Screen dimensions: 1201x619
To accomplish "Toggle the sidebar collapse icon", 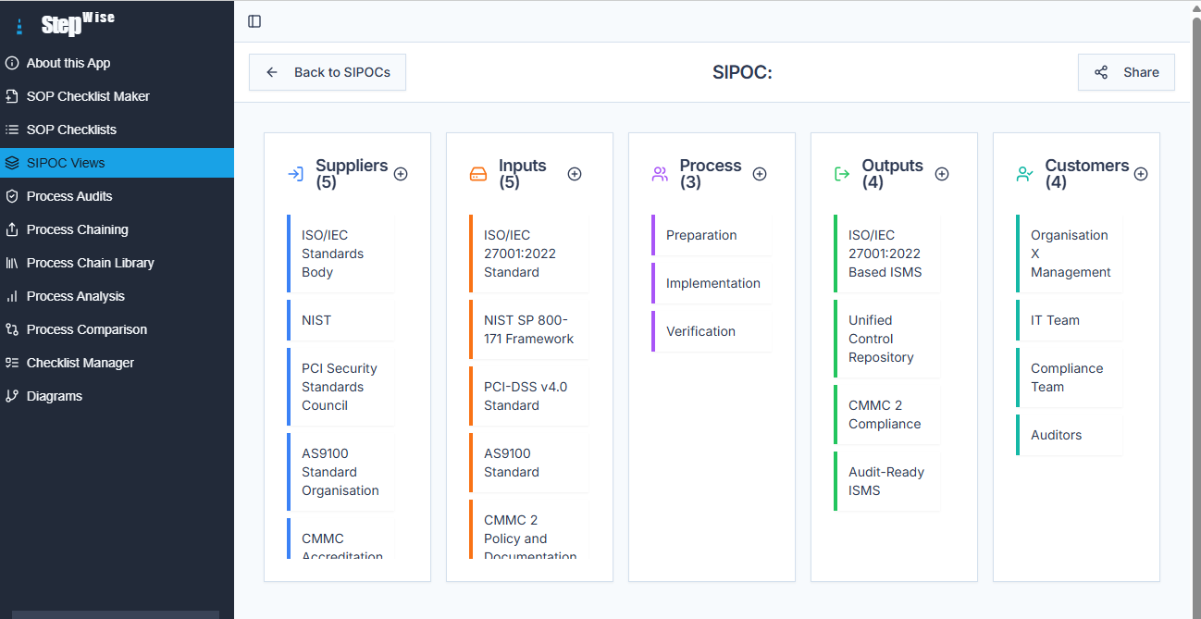I will pos(254,20).
